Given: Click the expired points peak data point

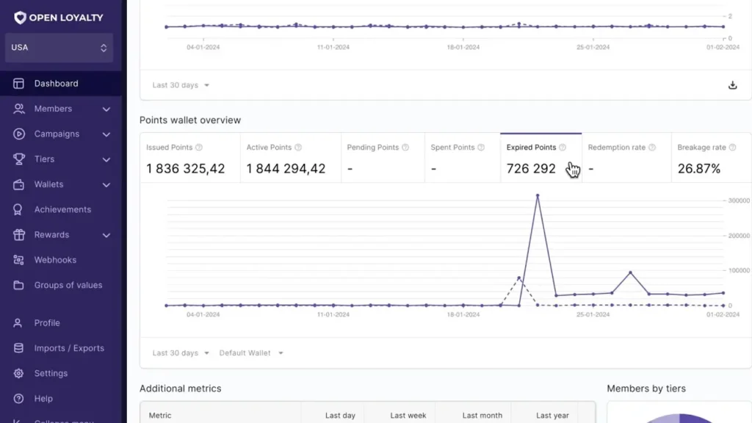Looking at the screenshot, I should click(538, 195).
